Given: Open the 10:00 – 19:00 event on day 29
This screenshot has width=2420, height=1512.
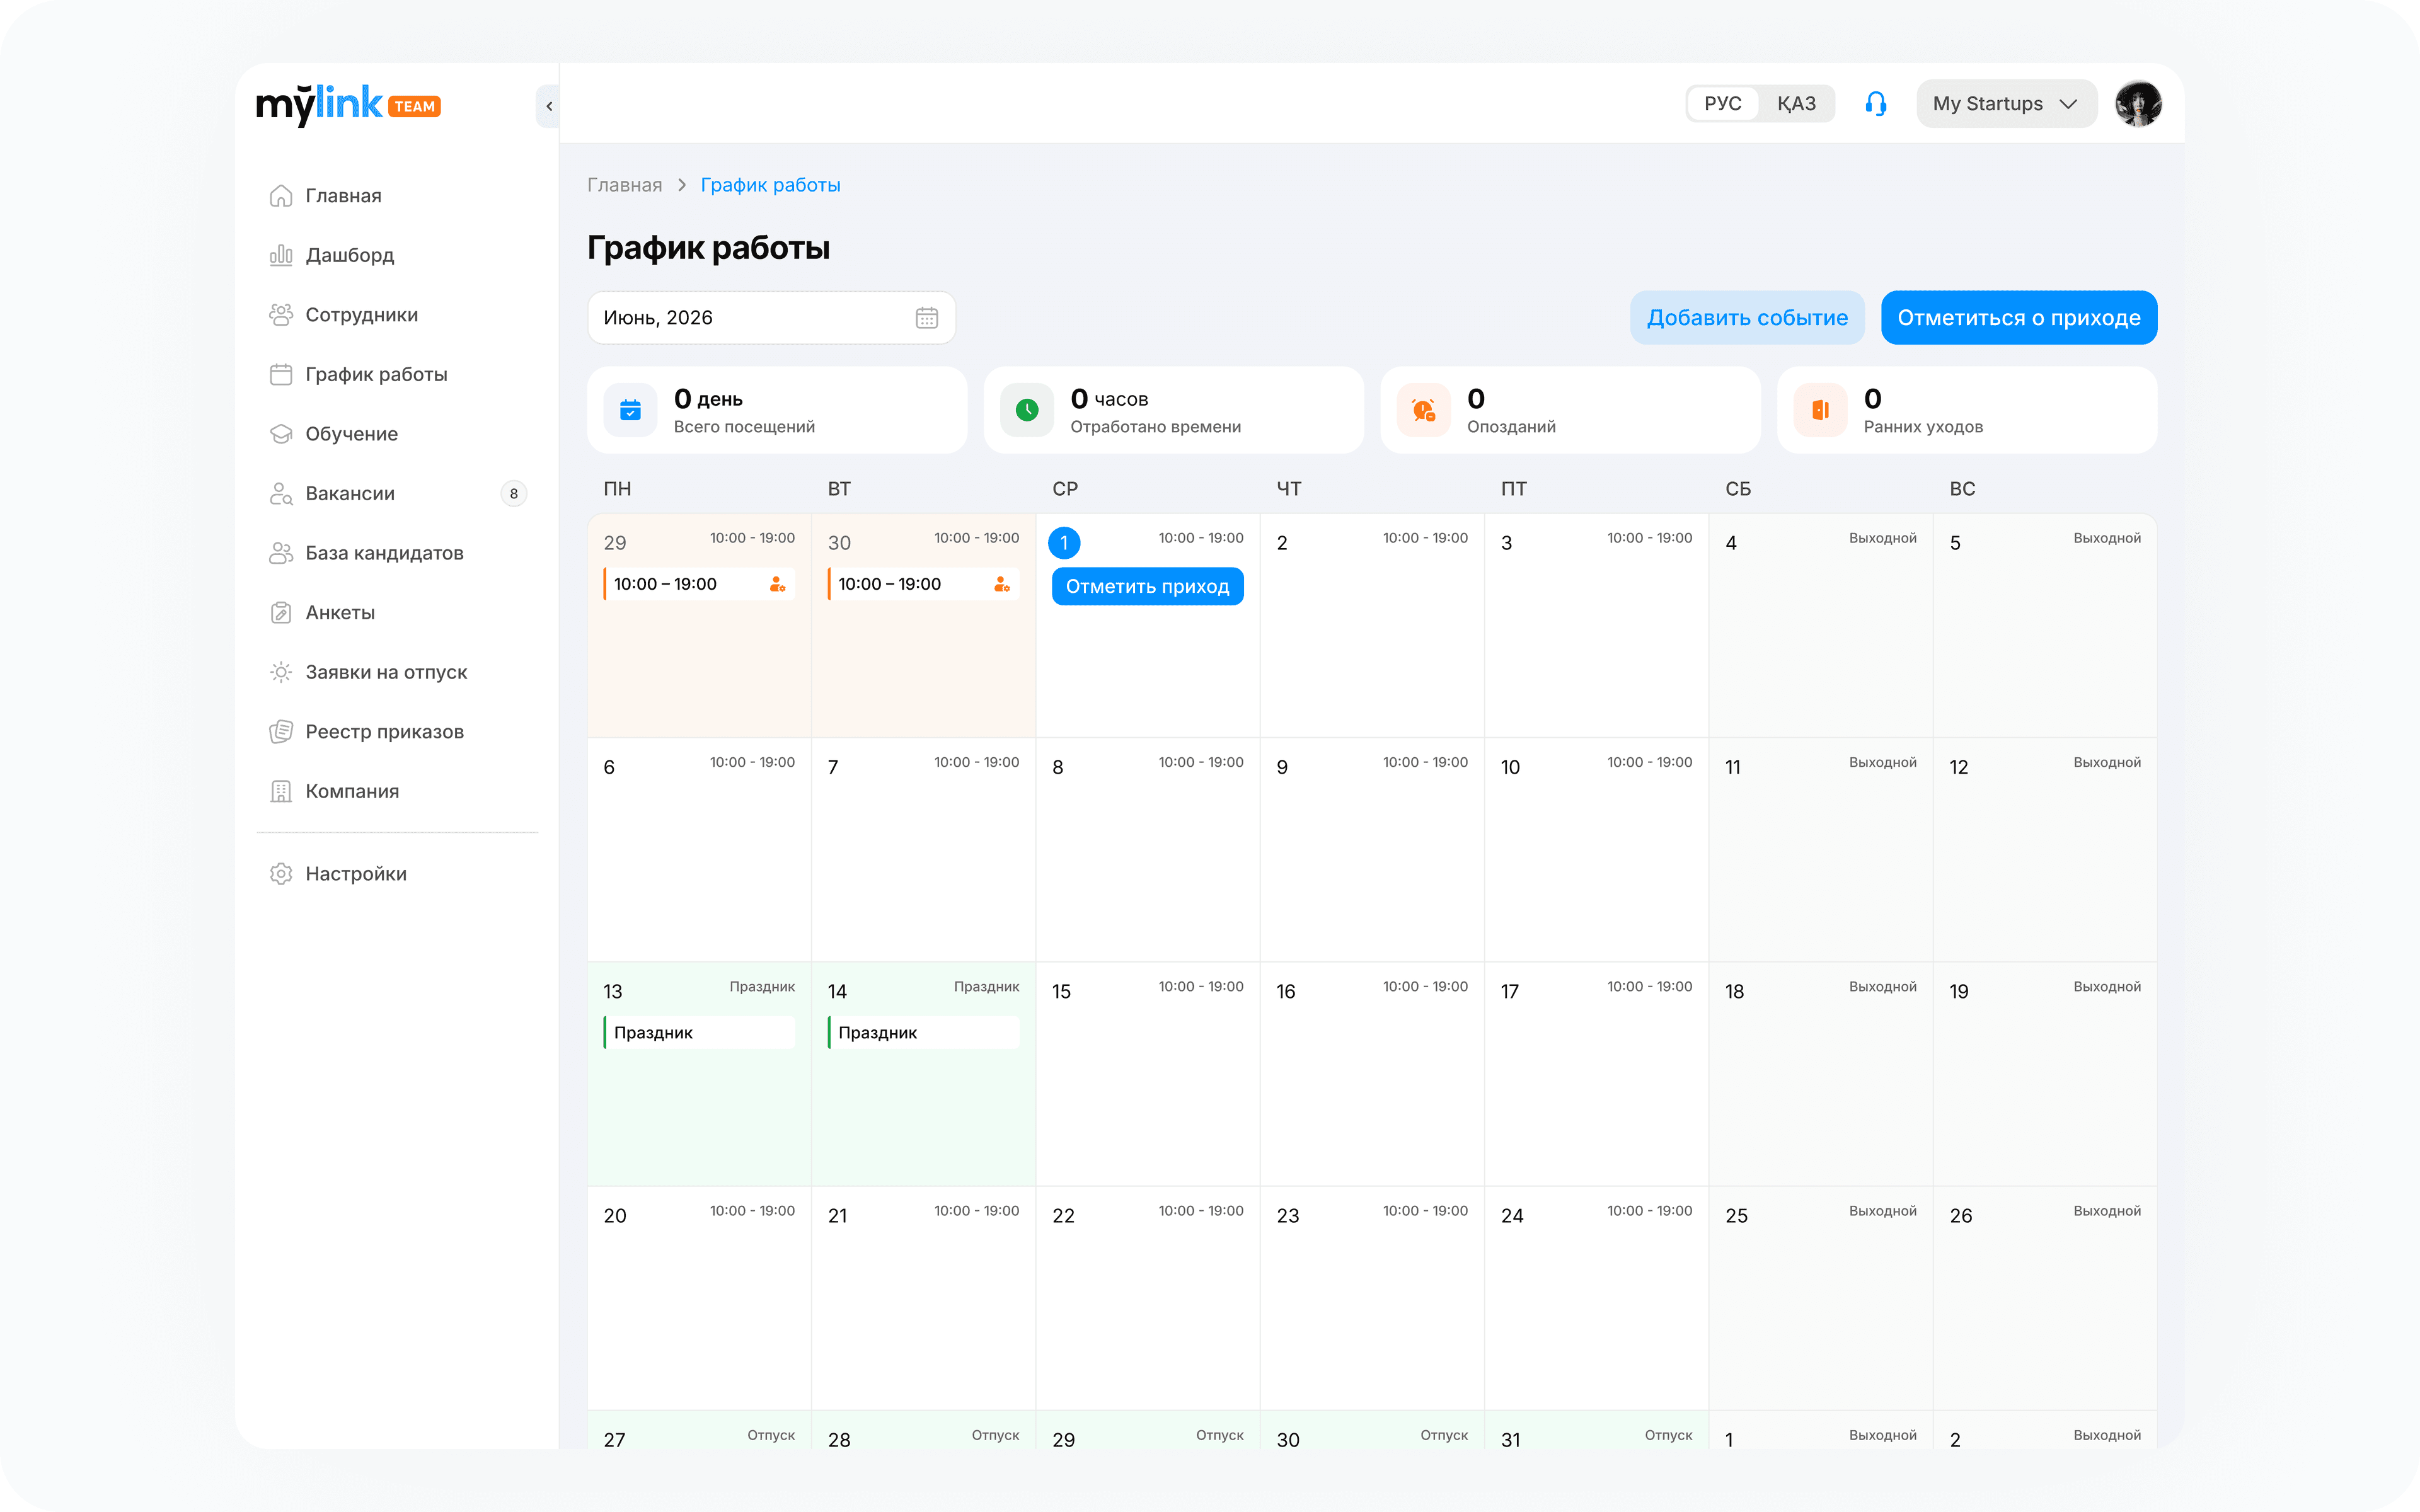Looking at the screenshot, I should (x=699, y=584).
